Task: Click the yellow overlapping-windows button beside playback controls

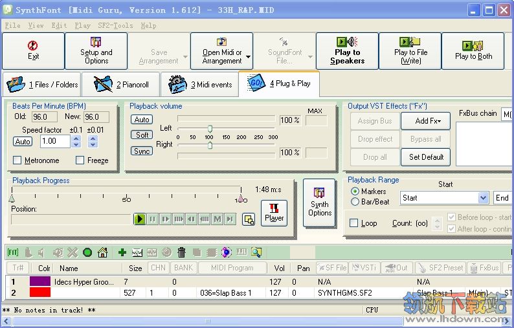Action: tap(249, 219)
